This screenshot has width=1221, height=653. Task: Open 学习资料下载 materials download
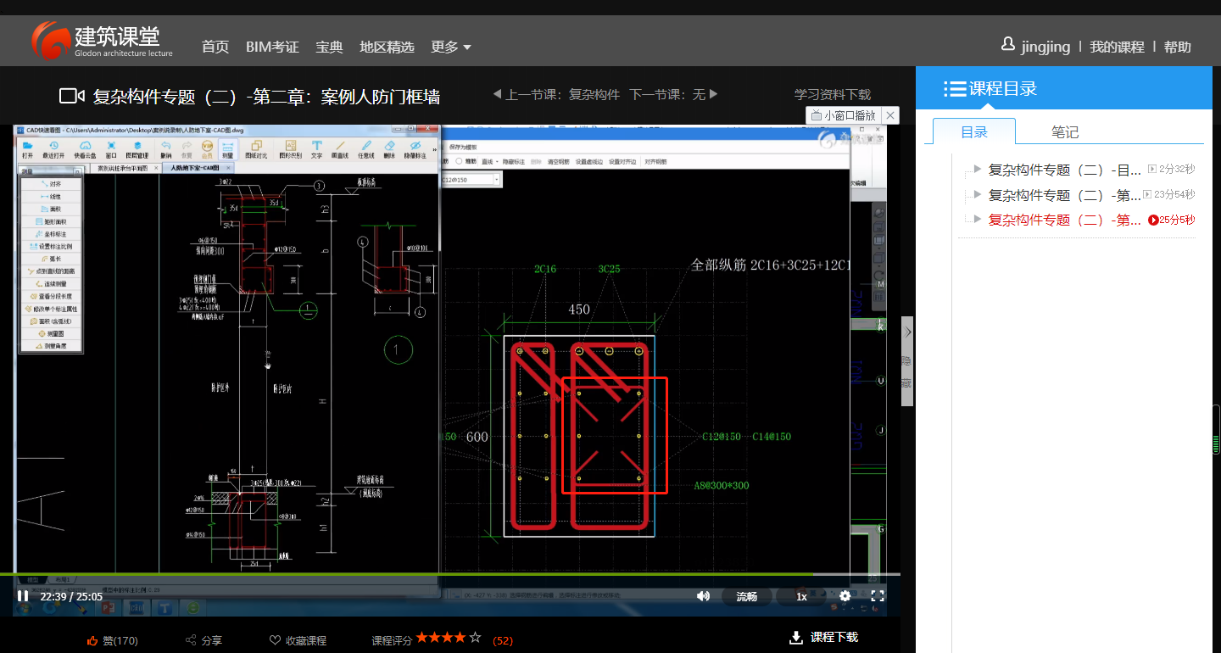click(x=833, y=94)
